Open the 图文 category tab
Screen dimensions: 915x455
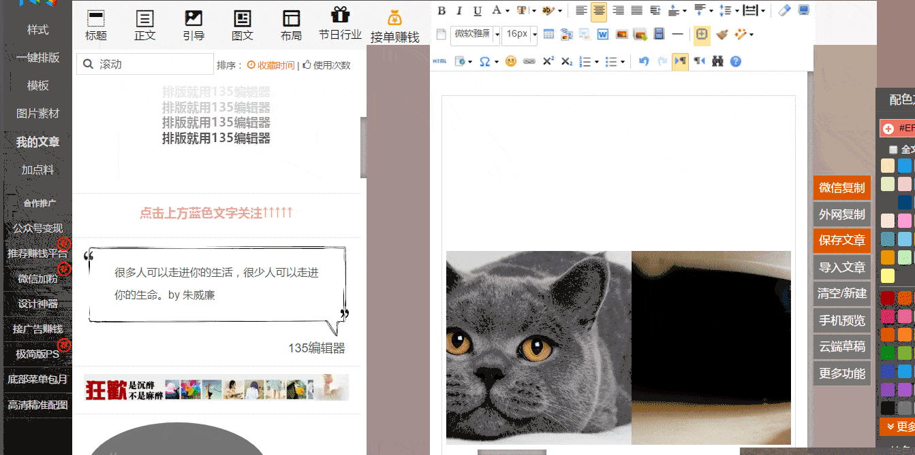[x=243, y=25]
